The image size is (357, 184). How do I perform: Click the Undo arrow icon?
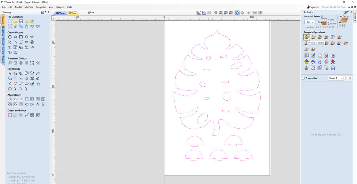32,27
